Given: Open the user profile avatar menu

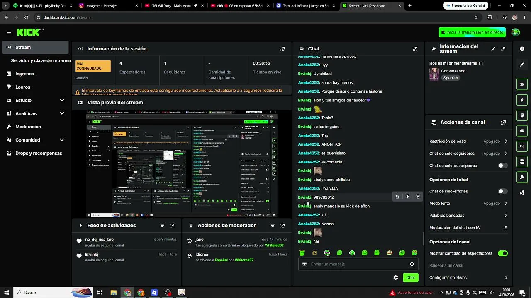Looking at the screenshot, I should coord(516,32).
